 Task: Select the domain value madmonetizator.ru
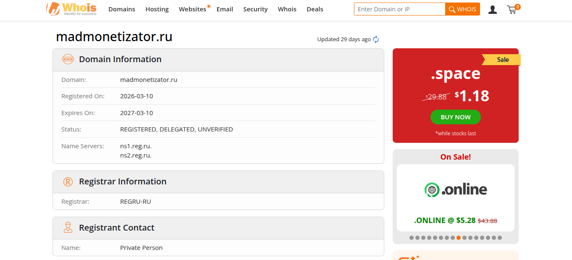point(149,80)
